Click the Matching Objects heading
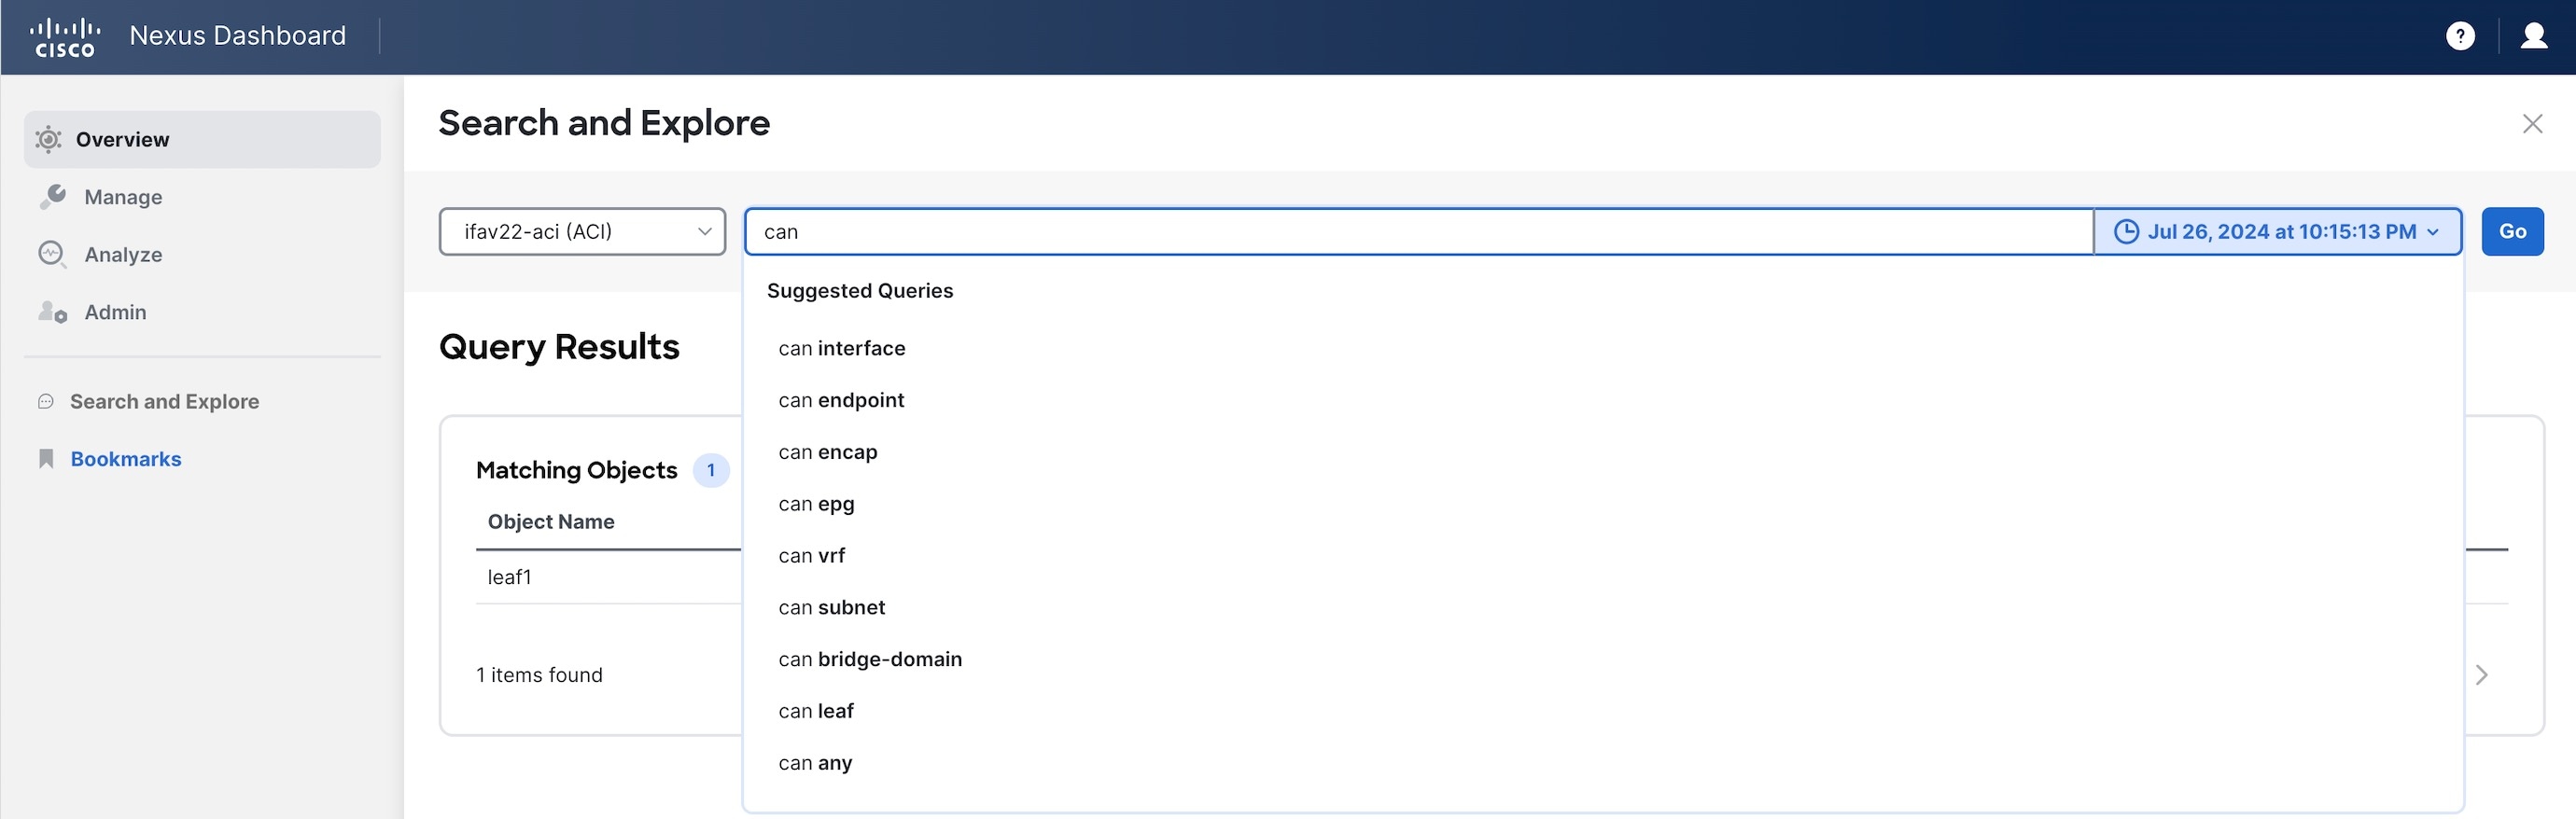 click(x=577, y=470)
